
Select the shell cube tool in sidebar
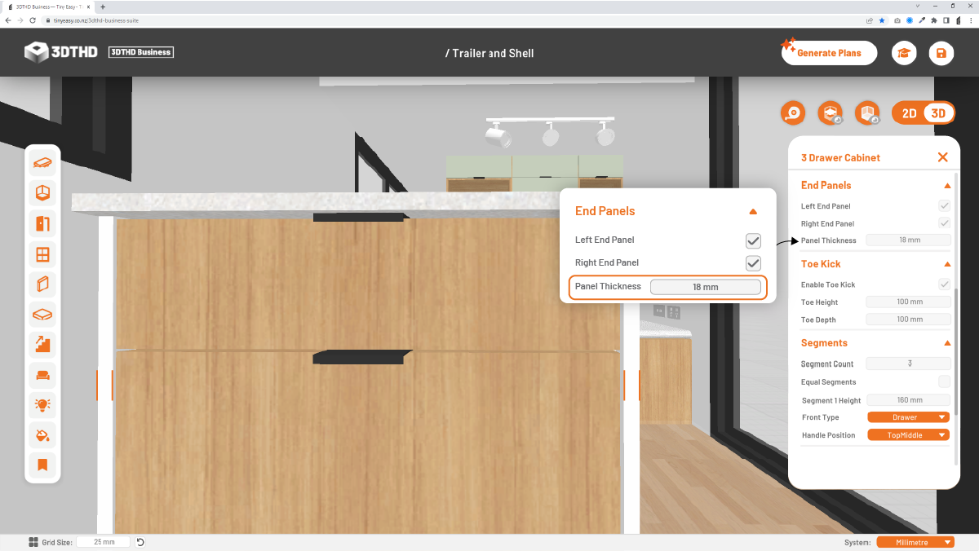[42, 193]
